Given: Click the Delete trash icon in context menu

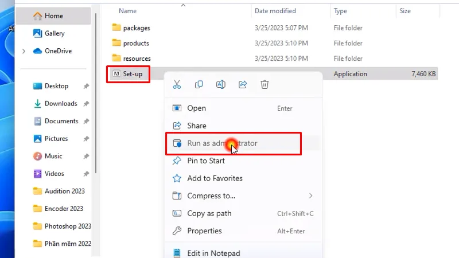Looking at the screenshot, I should pos(264,84).
